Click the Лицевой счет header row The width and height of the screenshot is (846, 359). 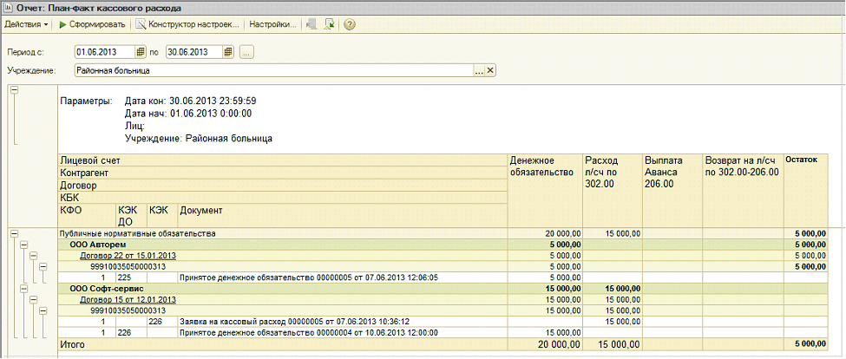pyautogui.click(x=282, y=160)
